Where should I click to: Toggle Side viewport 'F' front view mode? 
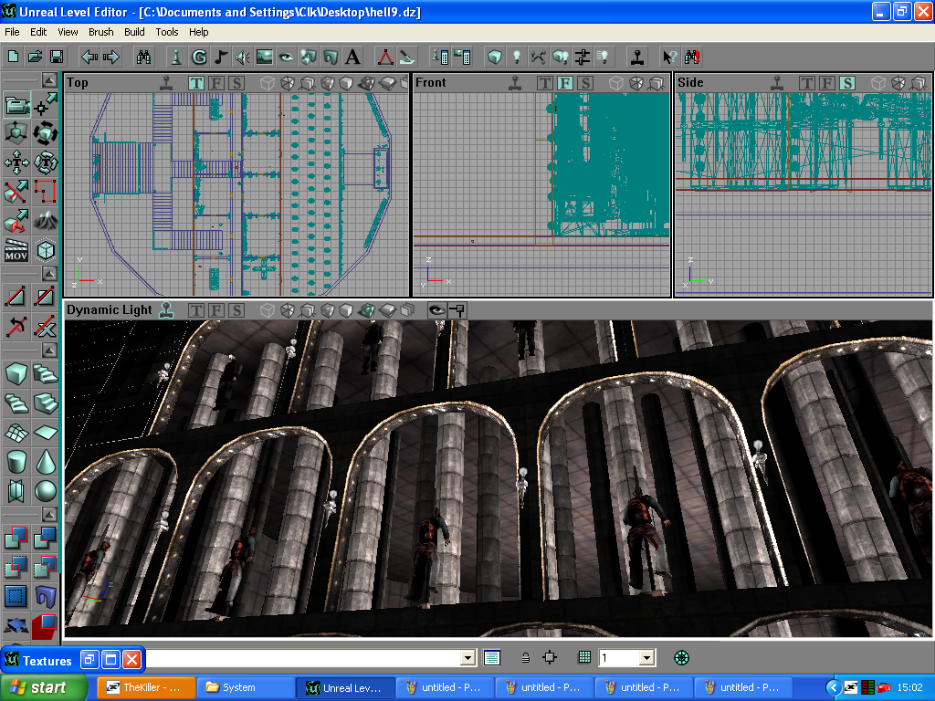pos(827,83)
